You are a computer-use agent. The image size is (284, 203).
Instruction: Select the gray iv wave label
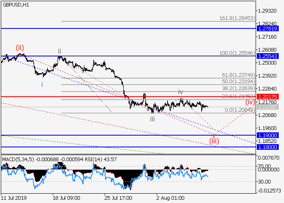(x=181, y=92)
